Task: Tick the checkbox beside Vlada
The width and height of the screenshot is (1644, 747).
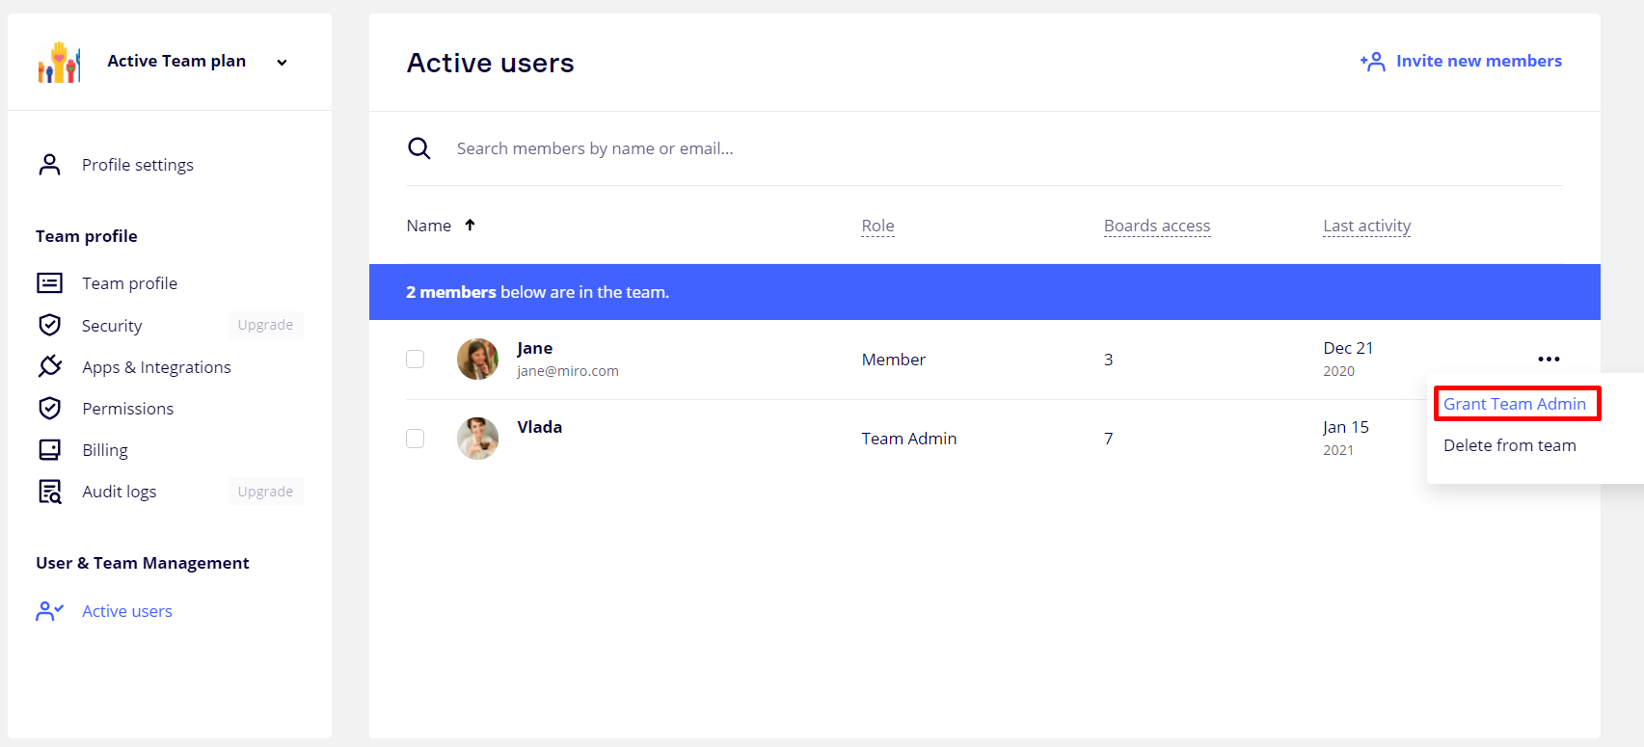Action: [x=416, y=439]
